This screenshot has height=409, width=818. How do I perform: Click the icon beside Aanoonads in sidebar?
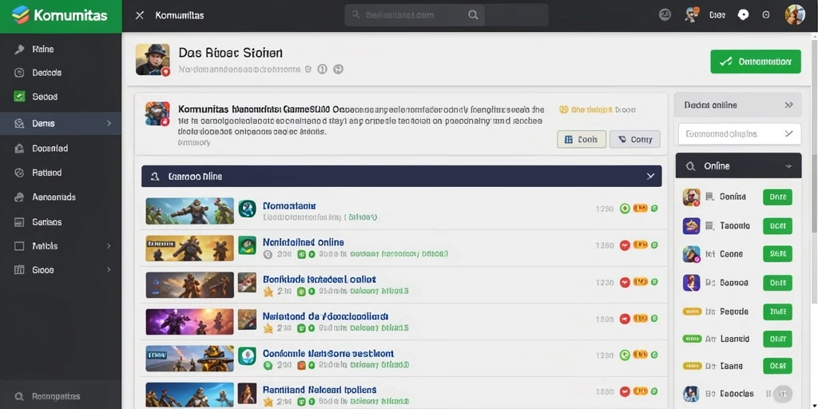pos(19,197)
